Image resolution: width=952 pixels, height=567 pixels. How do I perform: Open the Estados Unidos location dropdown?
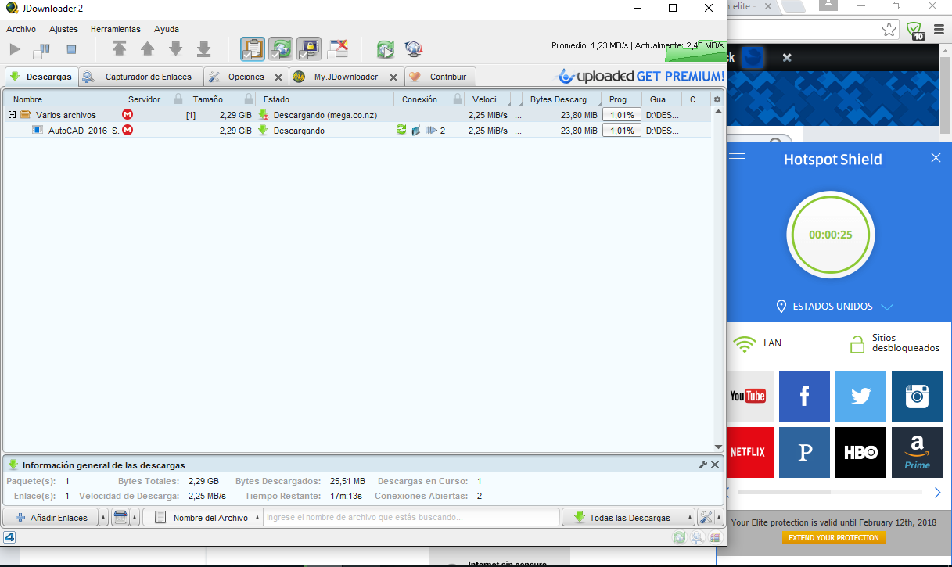pos(835,307)
